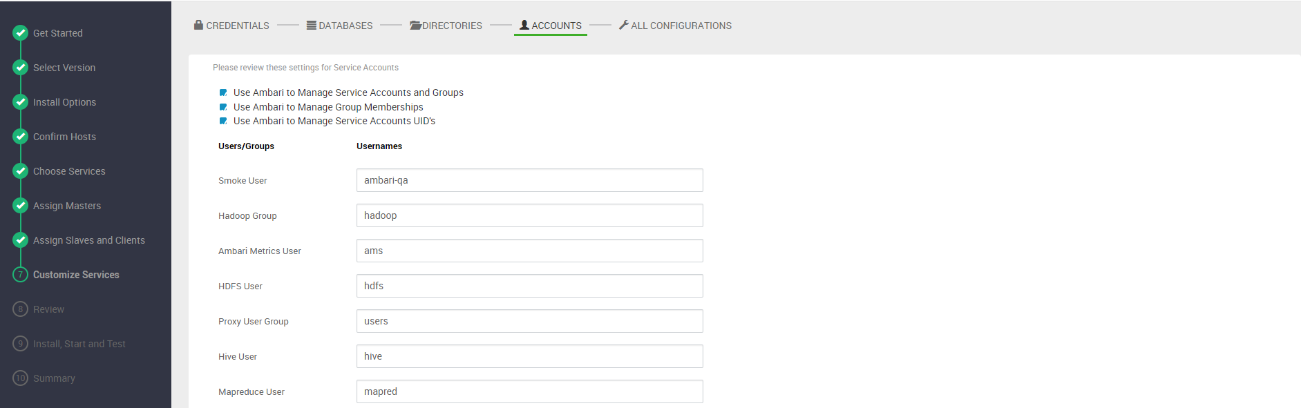This screenshot has width=1301, height=408.
Task: Click the 'Smoke User' label
Action: point(243,181)
